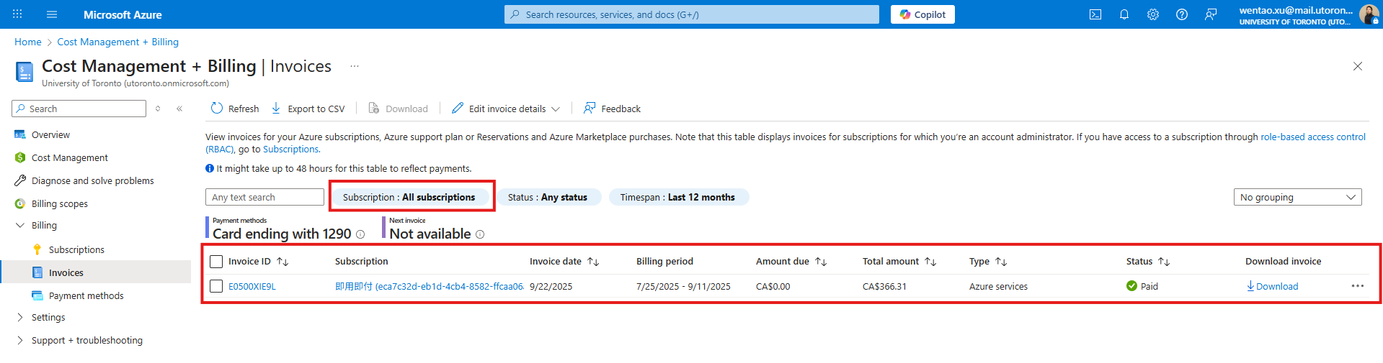Open row actions ellipsis for invoice

point(1358,286)
